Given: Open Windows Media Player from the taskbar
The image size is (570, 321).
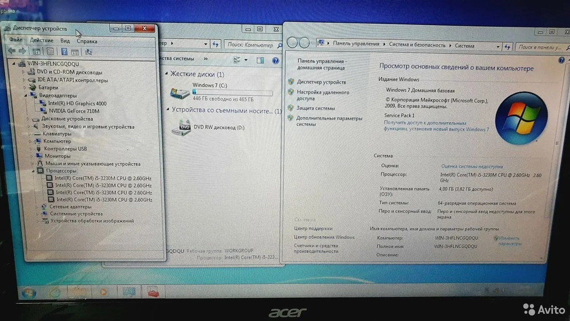Looking at the screenshot, I should 104,291.
